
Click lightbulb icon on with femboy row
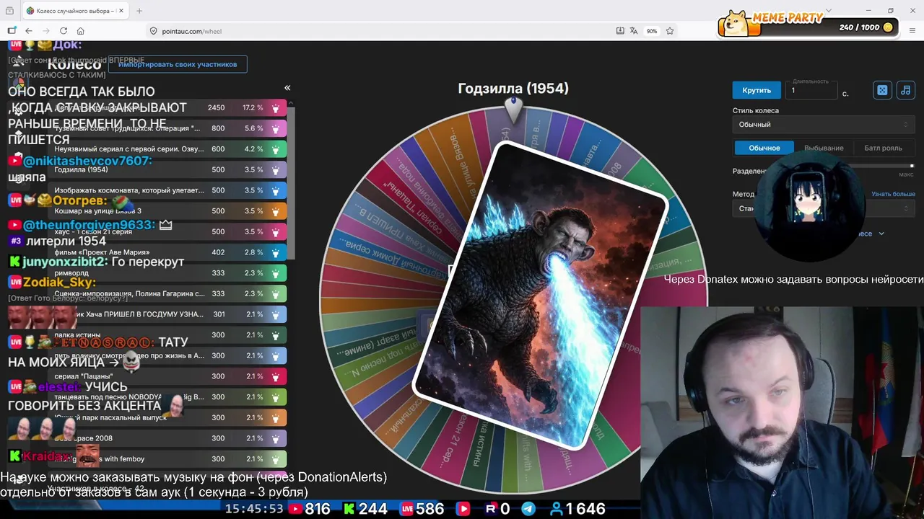coord(275,459)
